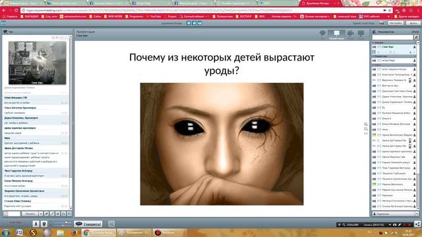Click the zoom-in magnifier beside the slide

(x=366, y=124)
